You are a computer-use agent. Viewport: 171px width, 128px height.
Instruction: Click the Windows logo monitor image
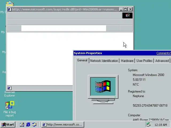pos(103,90)
